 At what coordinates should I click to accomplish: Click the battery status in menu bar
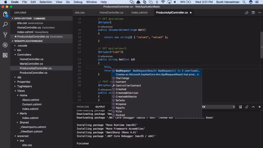(x=185, y=2)
